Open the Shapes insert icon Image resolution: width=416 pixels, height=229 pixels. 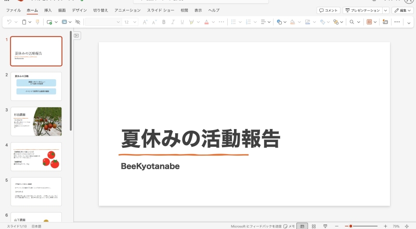pos(279,22)
